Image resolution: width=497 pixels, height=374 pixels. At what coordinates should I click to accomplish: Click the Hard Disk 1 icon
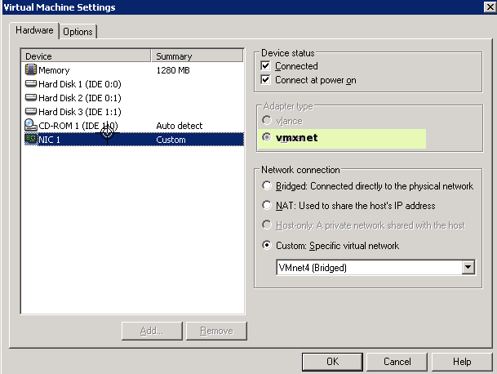(31, 84)
